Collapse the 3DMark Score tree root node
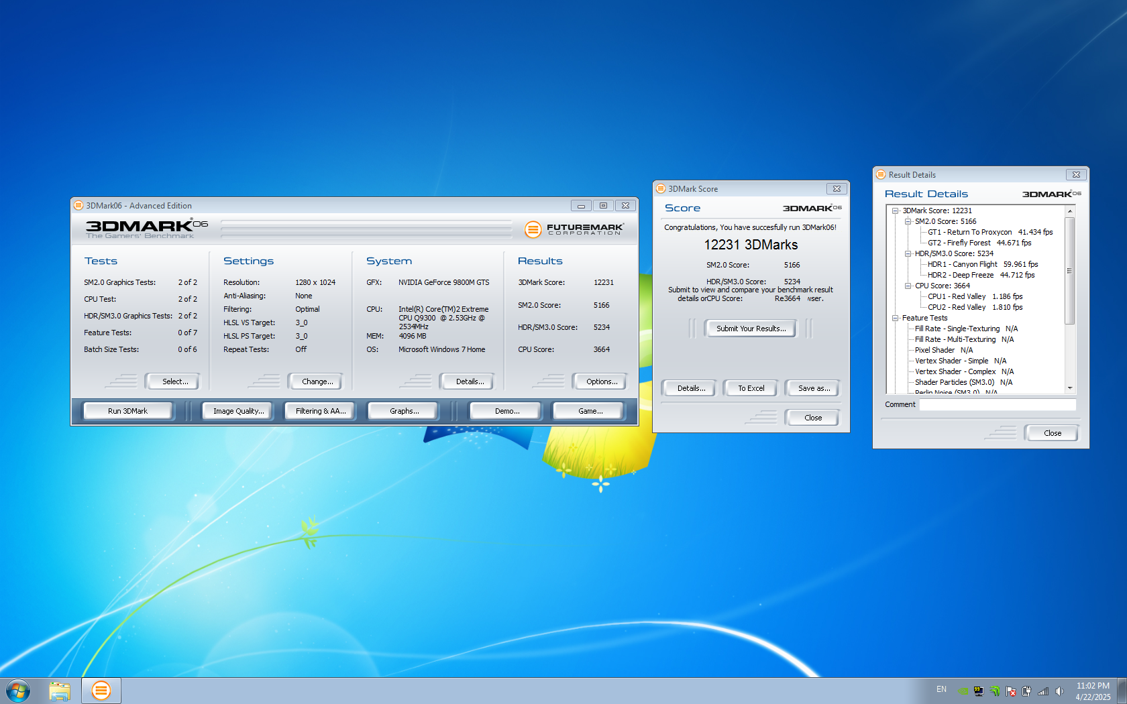This screenshot has width=1127, height=704. [895, 211]
